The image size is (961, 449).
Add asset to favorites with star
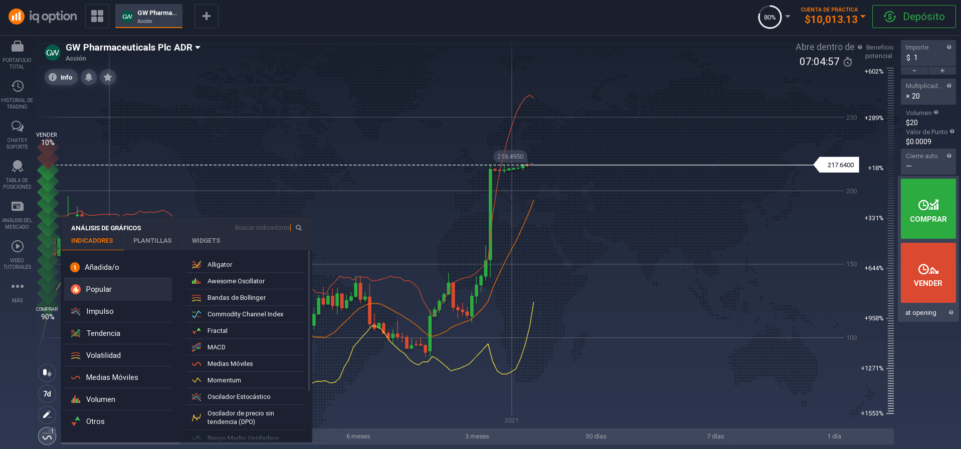point(108,77)
